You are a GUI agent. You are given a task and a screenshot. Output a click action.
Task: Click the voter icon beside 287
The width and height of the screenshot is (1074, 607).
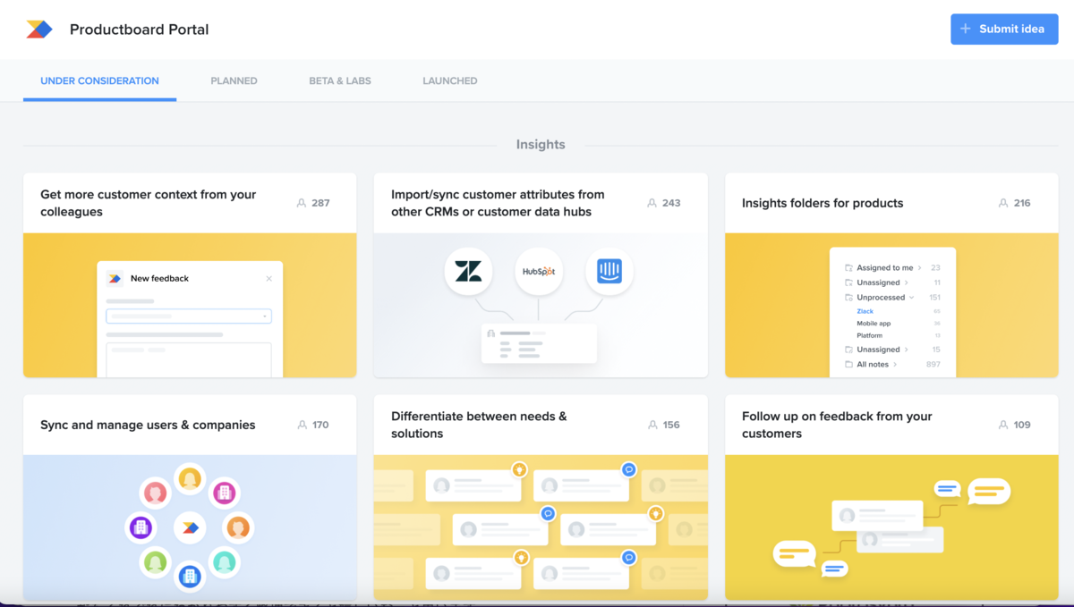point(302,203)
